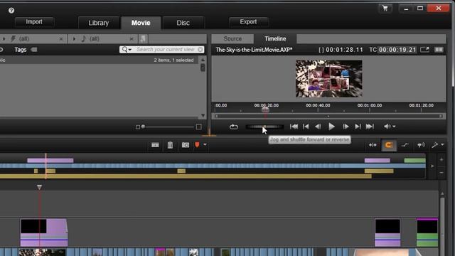Click the Import button
The width and height of the screenshot is (455, 256).
click(x=34, y=22)
